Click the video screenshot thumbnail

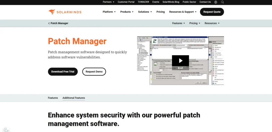pyautogui.click(x=180, y=61)
